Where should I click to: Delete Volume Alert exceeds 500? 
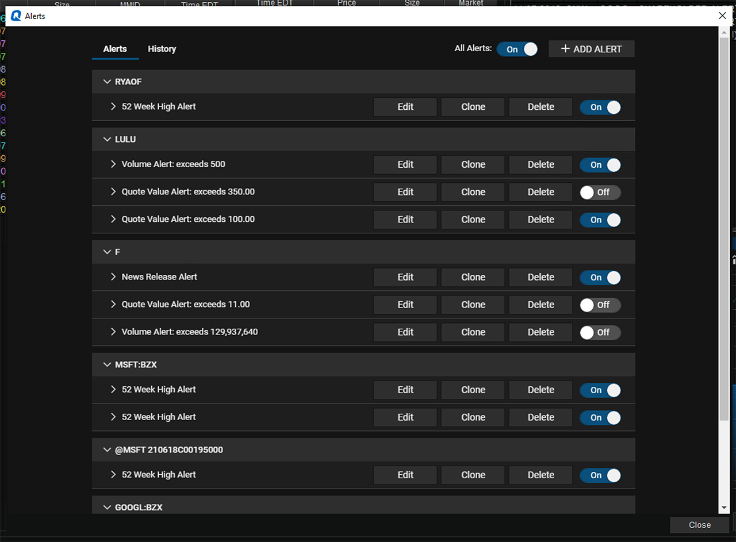click(541, 164)
